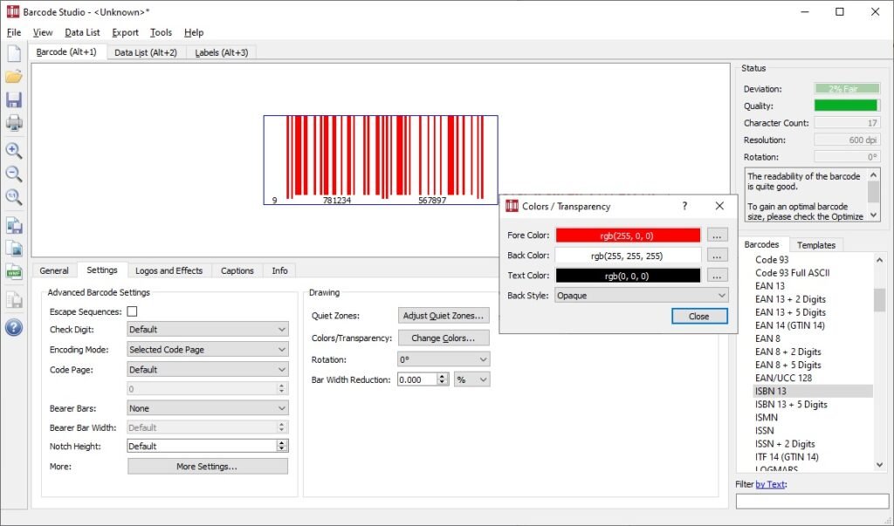The height and width of the screenshot is (526, 894).
Task: Select 'ISBN 13 + 5 Digits' in the list
Action: click(791, 405)
